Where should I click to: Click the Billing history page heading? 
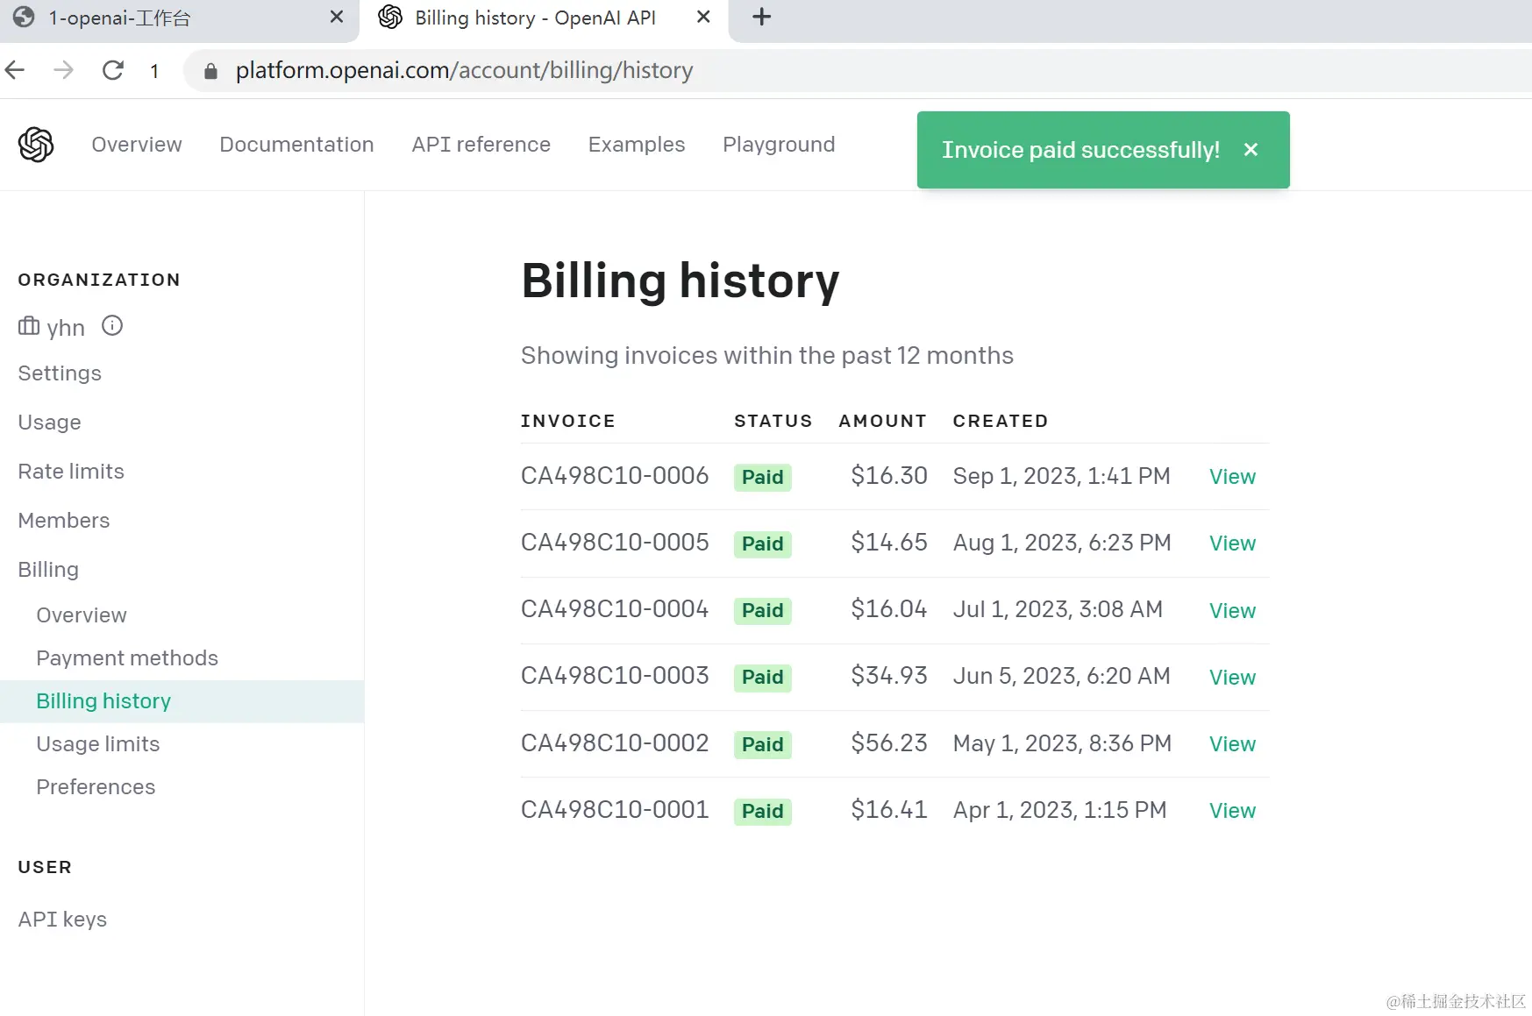pos(680,281)
